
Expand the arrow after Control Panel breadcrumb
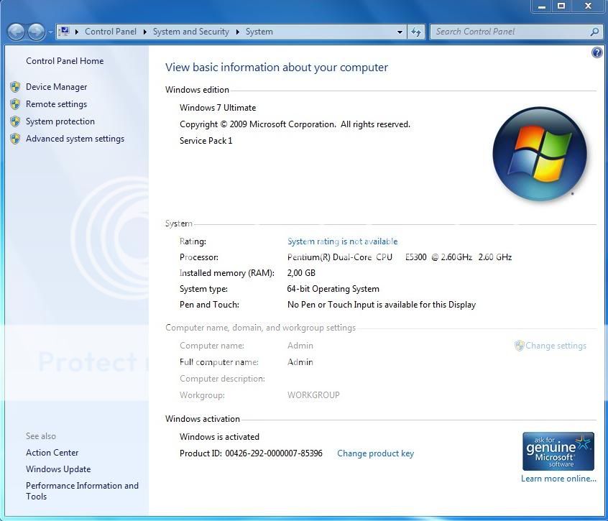point(144,32)
